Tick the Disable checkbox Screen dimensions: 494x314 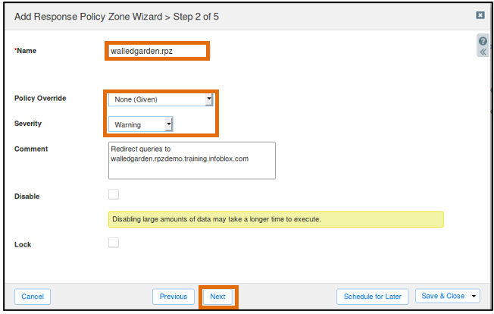(x=114, y=194)
